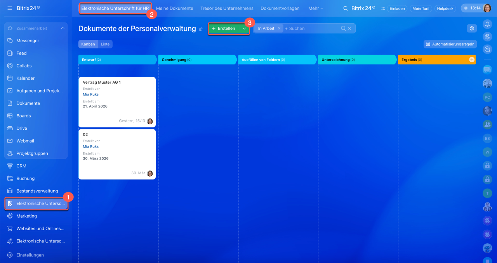Screen dimensions: 497x263
Task: Switch to Kanban view
Action: pyautogui.click(x=88, y=44)
